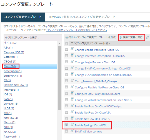Click the lightning bolt execute icon
The width and height of the screenshot is (150, 140).
tap(121, 37)
